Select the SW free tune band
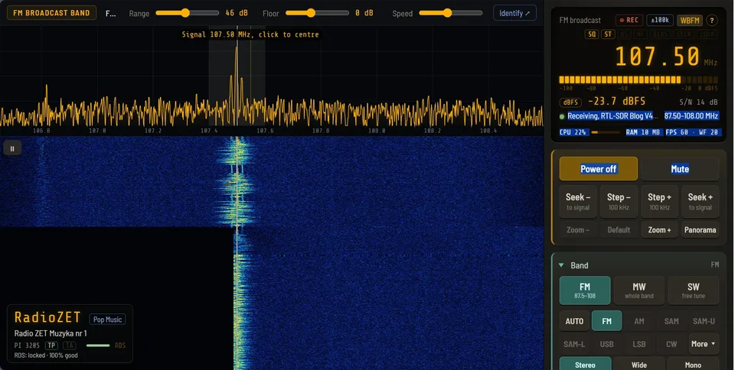This screenshot has height=370, width=735. [694, 290]
